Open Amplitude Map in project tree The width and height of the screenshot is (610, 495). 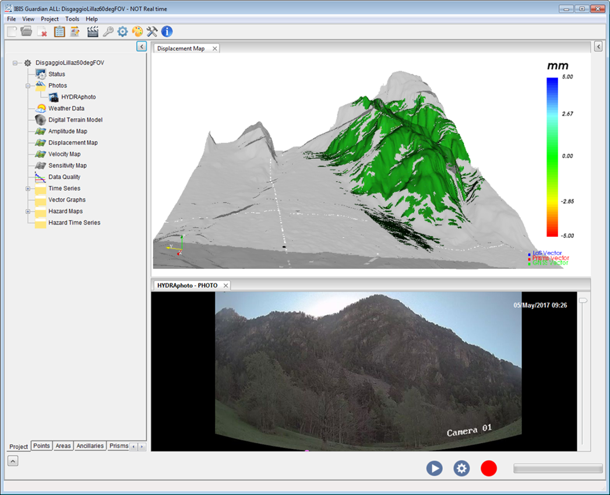pyautogui.click(x=68, y=131)
